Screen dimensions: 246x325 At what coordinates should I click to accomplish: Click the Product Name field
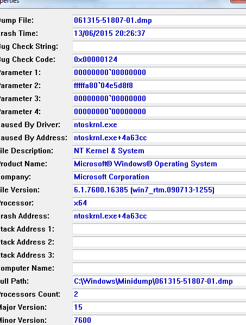click(x=159, y=164)
